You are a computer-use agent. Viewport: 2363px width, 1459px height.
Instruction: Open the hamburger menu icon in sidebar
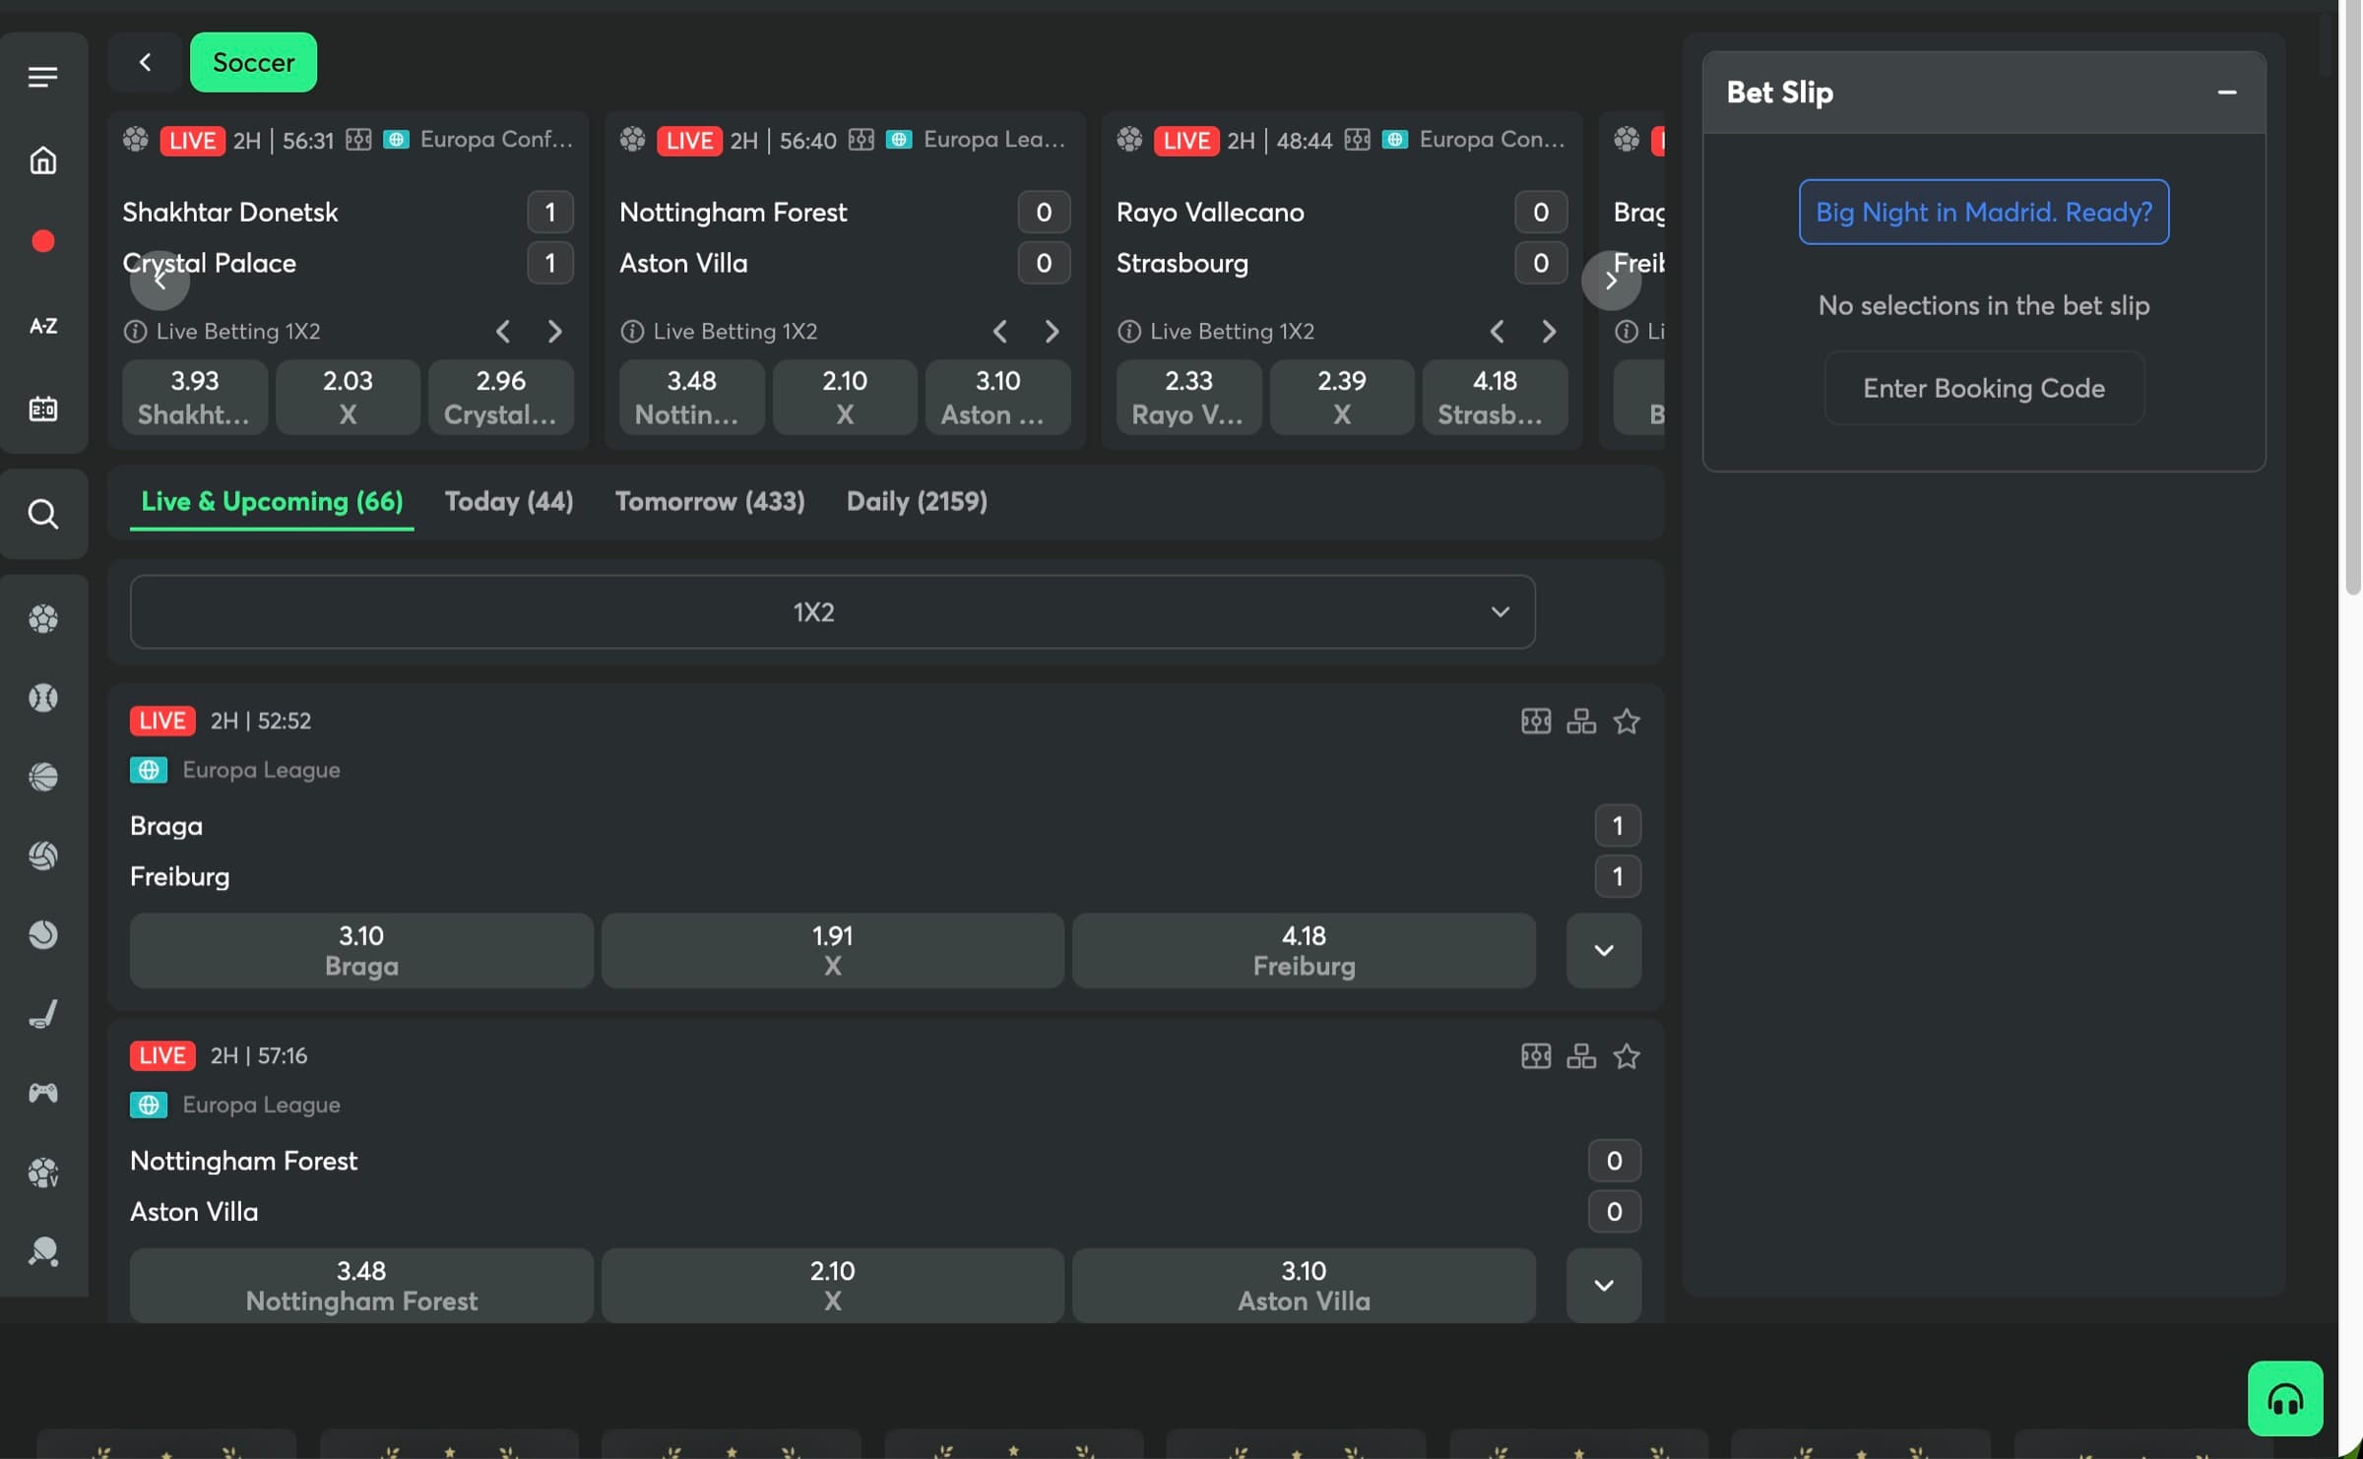(42, 77)
